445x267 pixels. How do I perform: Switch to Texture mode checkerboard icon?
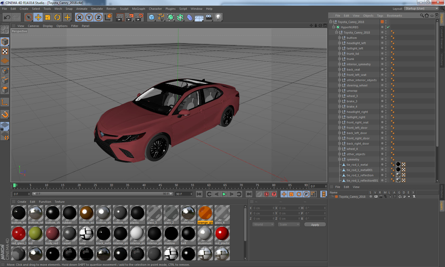click(5, 51)
